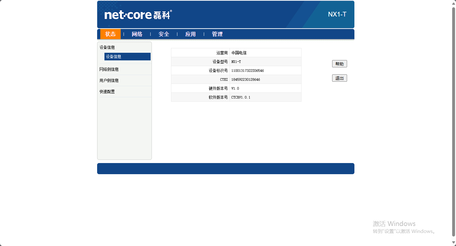Click the 运营商 label cell
Screen dimensions: 456x246
point(200,53)
